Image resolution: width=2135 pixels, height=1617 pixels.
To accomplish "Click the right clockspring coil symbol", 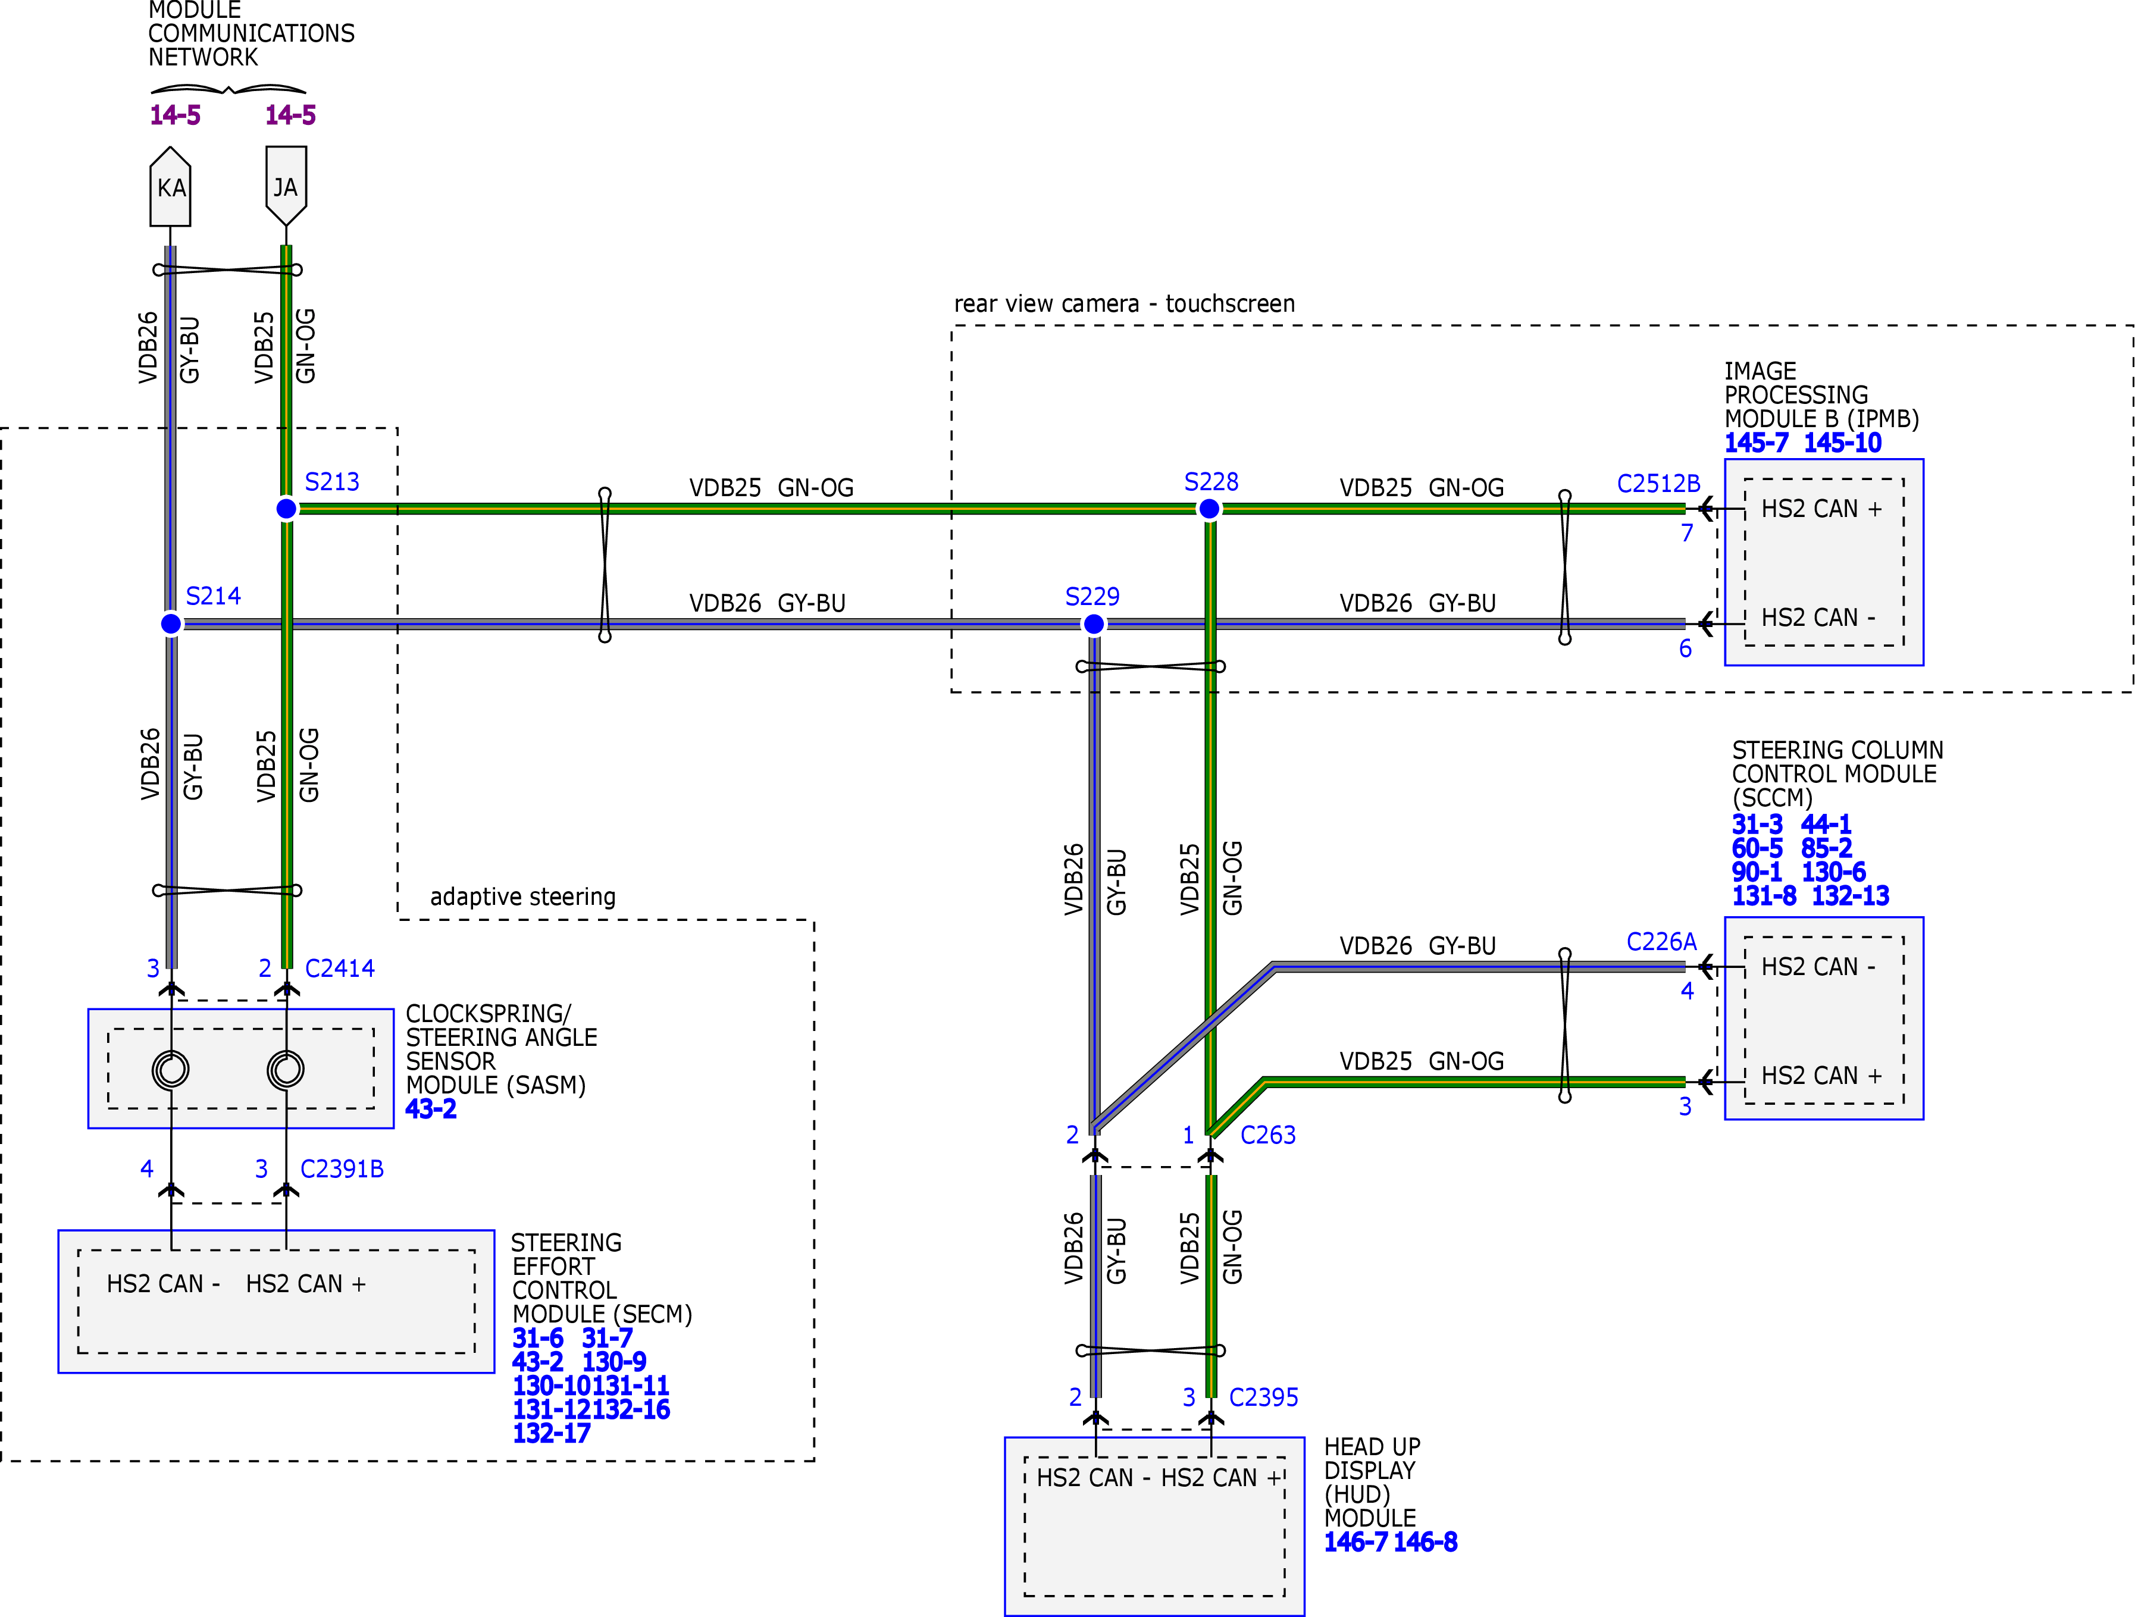I will [286, 1069].
